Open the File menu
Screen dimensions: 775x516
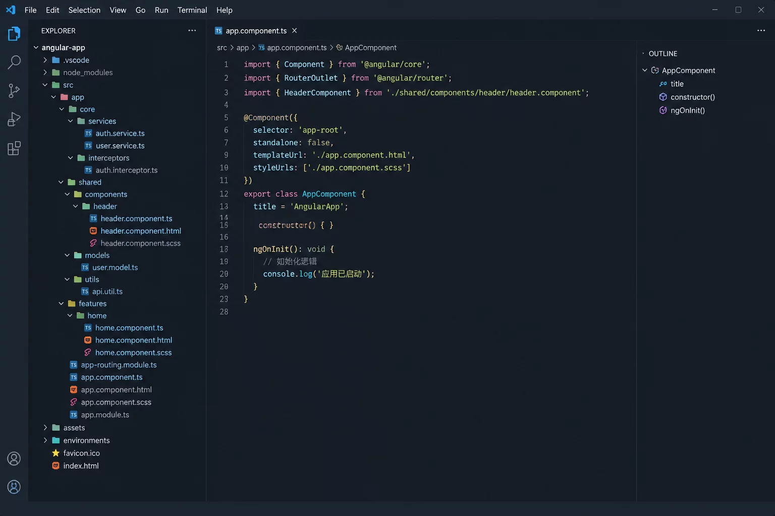point(30,10)
